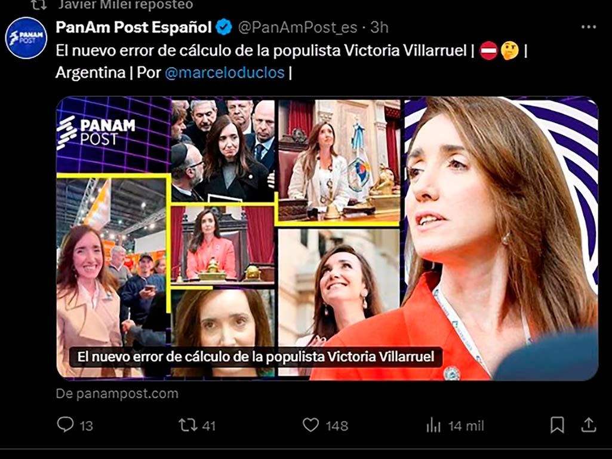Open the @marceloduclos mention link
This screenshot has height=459, width=612.
(x=224, y=73)
